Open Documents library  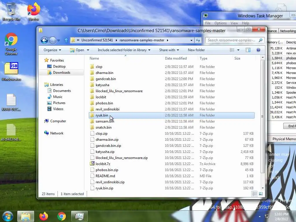59,90
